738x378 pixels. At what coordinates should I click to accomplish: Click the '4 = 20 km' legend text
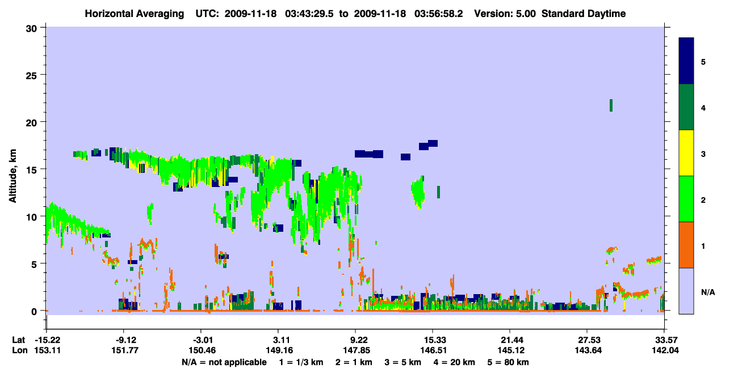tap(455, 362)
